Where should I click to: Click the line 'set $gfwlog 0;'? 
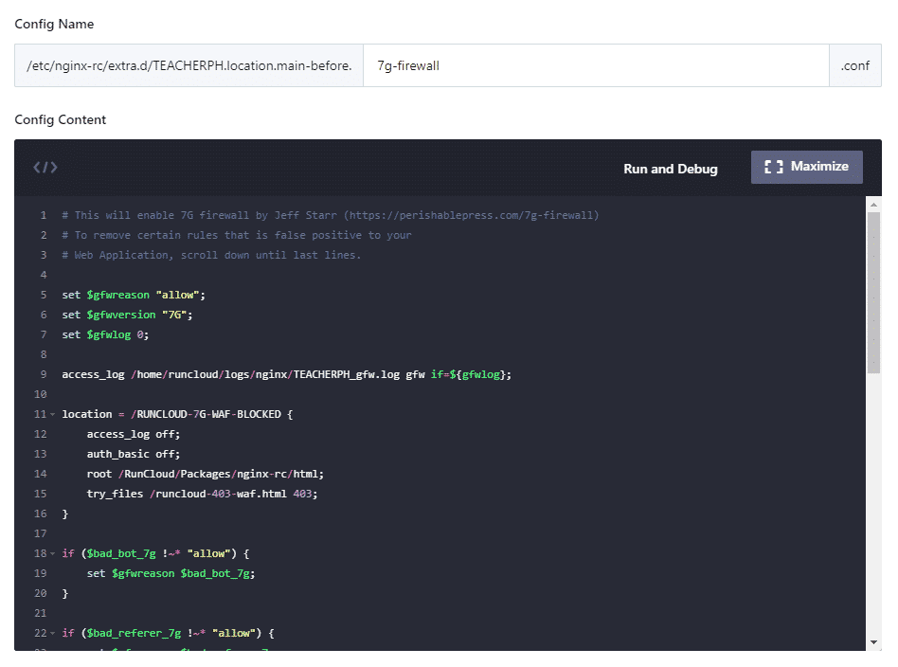(105, 334)
